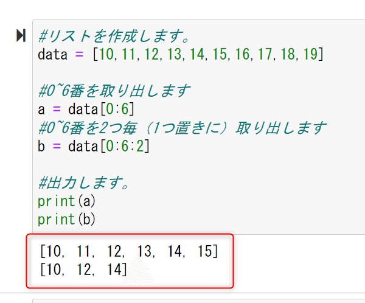Viewport: 365px width, 303px height.
Task: Place cursor on the data list assignment line
Action: coord(180,54)
